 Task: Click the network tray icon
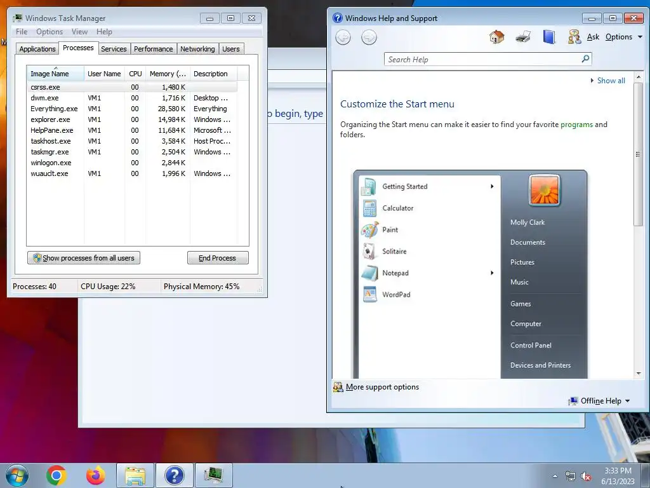pyautogui.click(x=571, y=477)
